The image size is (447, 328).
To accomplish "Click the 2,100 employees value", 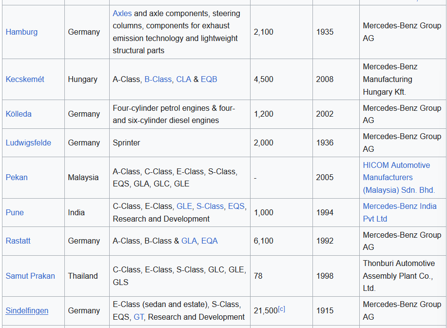I will click(263, 32).
